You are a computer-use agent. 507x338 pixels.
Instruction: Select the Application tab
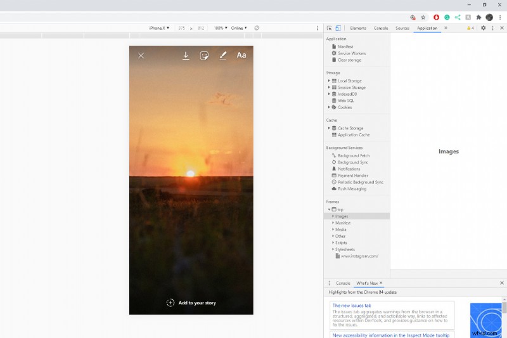click(x=427, y=28)
